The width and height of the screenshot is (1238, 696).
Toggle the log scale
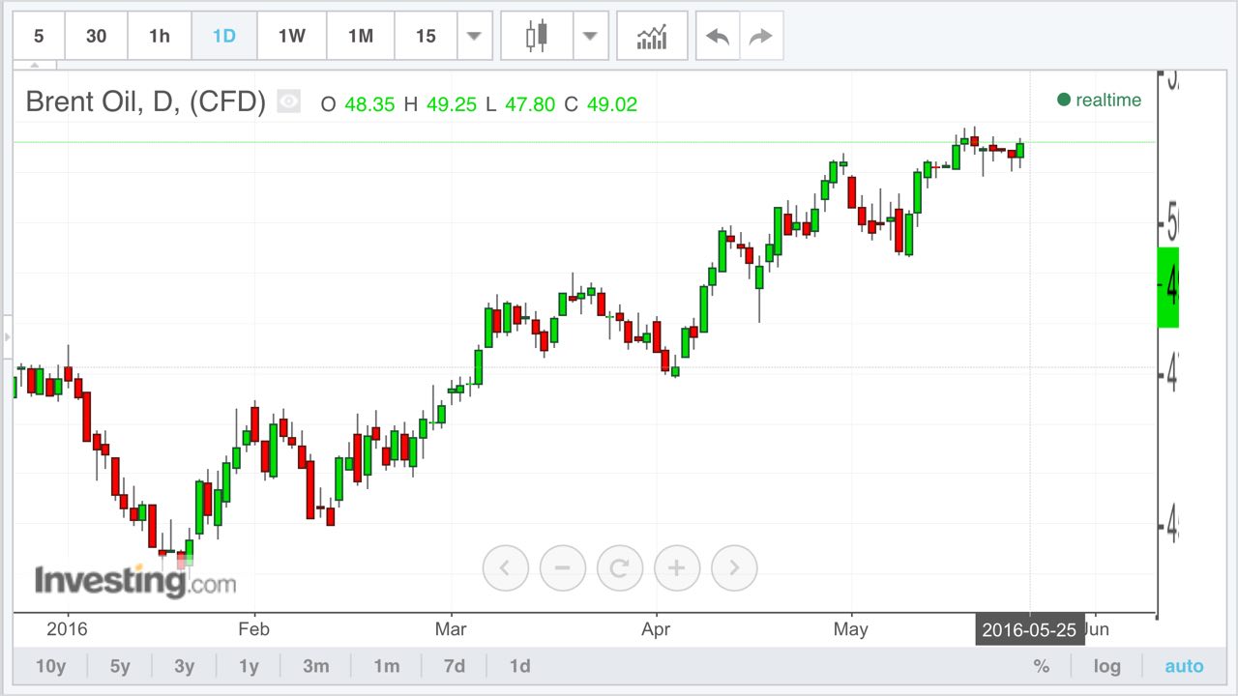point(1107,666)
